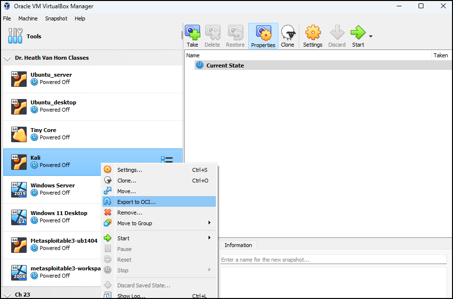Choose Move... in the context menu
This screenshot has width=453, height=299.
tap(159, 191)
